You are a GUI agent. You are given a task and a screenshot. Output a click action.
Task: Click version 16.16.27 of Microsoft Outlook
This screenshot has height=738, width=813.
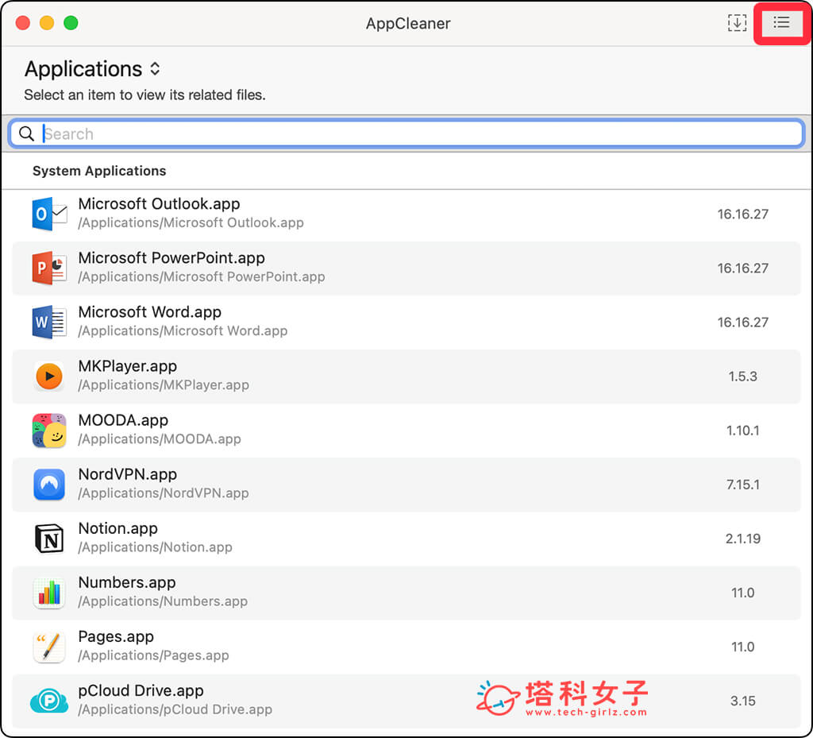click(742, 214)
